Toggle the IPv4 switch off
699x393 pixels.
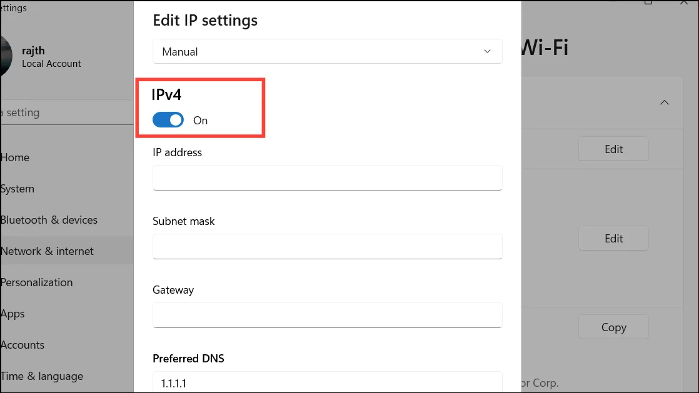click(x=168, y=120)
